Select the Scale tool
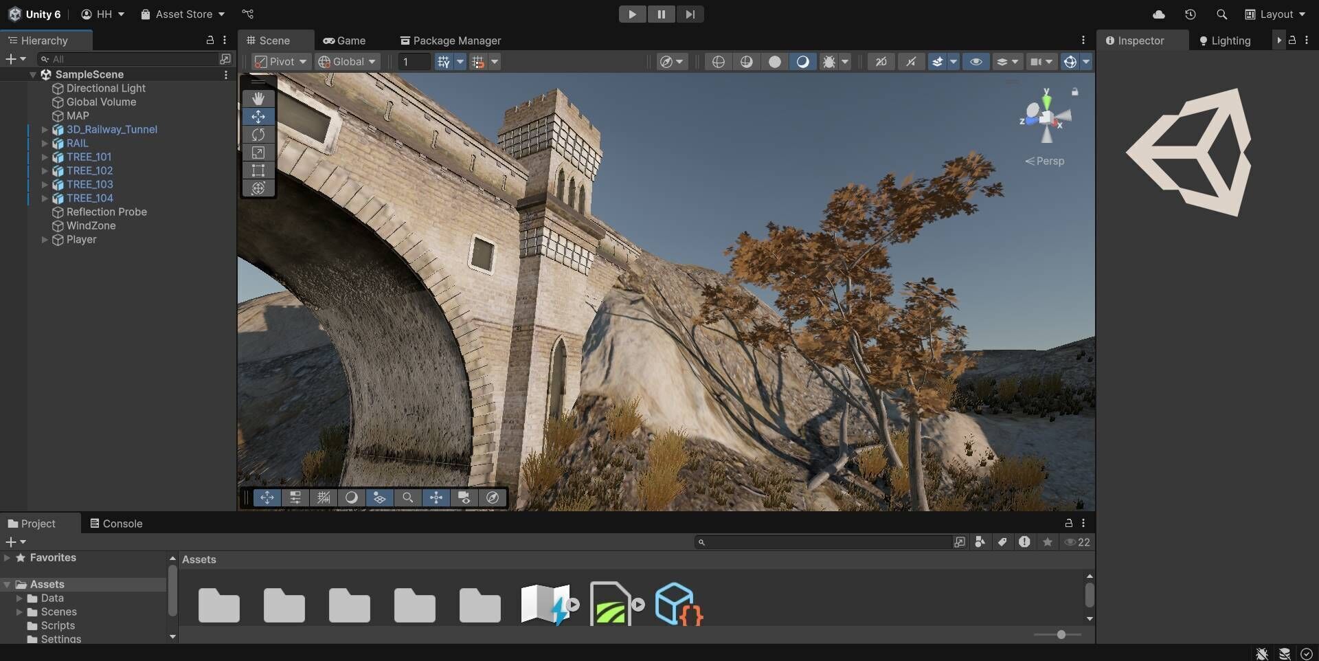 (258, 153)
